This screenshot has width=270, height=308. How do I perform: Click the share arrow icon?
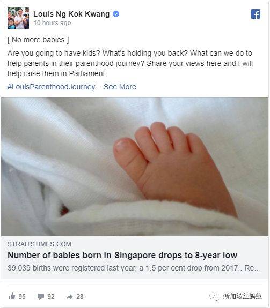point(70,296)
